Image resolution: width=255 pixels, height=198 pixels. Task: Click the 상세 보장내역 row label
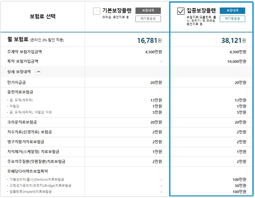[x=19, y=72]
